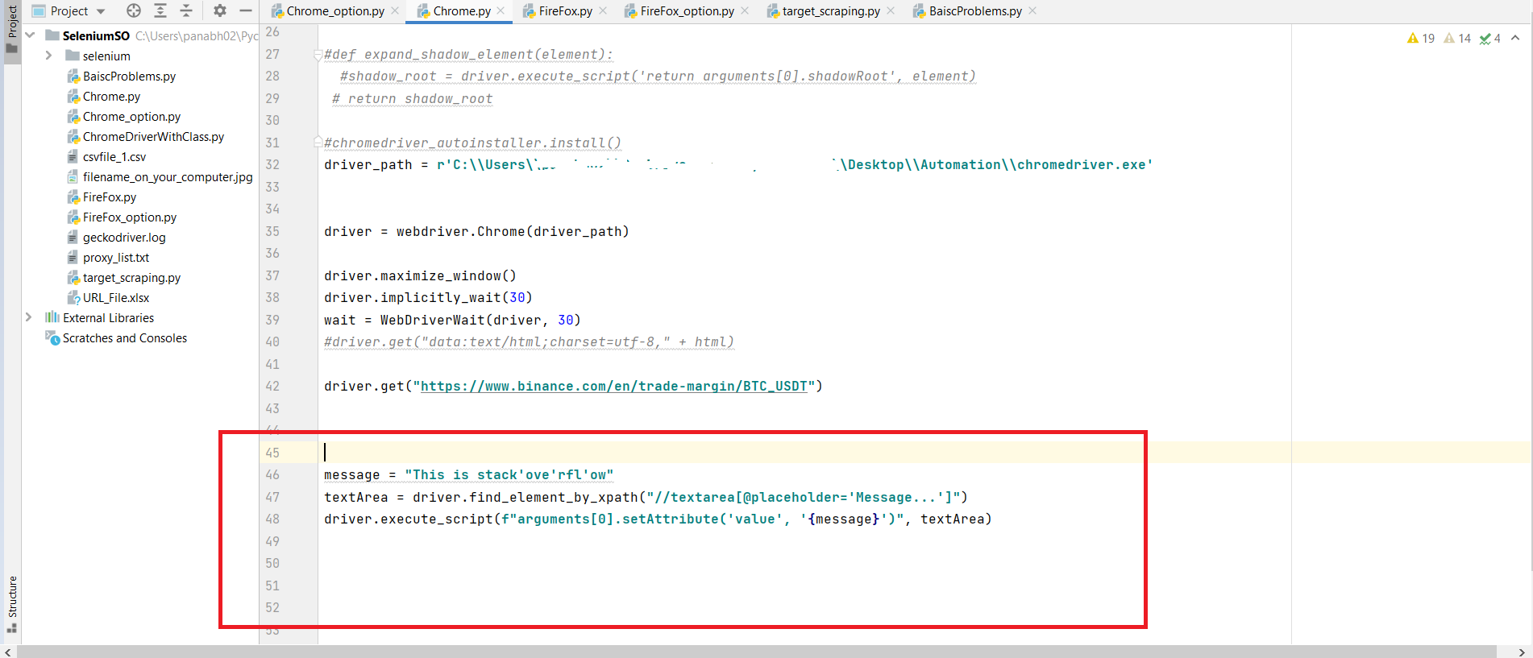Close the Chrome.py tab
1533x658 pixels.
(501, 11)
